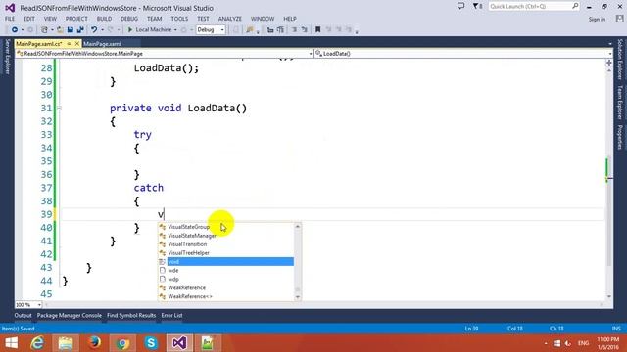Viewport: 627px width, 352px height.
Task: Switch to the MainPage.xaml tab
Action: point(102,43)
